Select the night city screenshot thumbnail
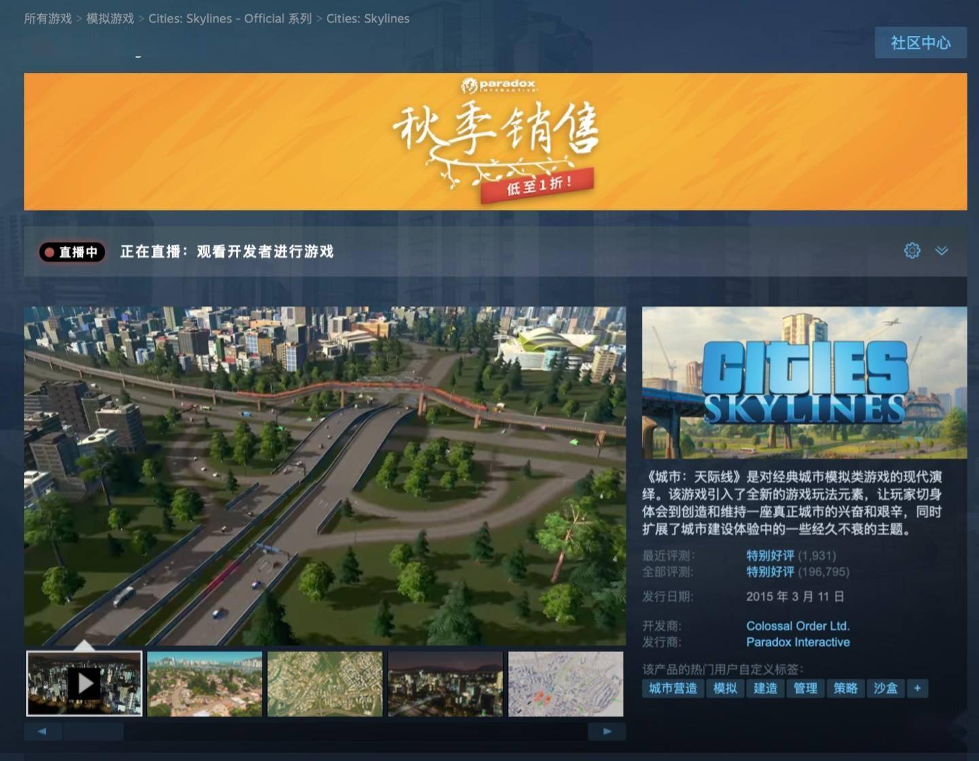The height and width of the screenshot is (761, 979). [x=445, y=683]
